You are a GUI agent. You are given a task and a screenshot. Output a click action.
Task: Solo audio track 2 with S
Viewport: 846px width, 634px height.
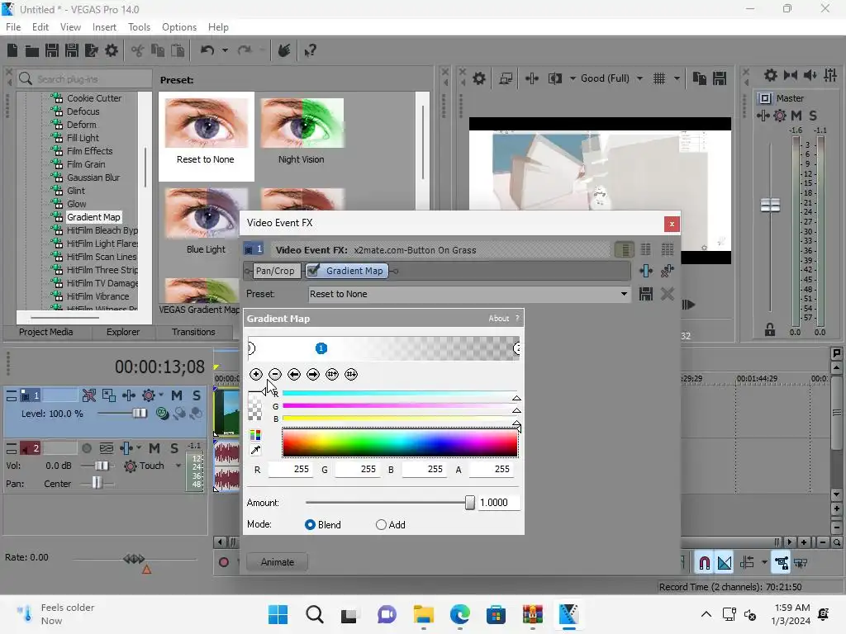tap(174, 448)
